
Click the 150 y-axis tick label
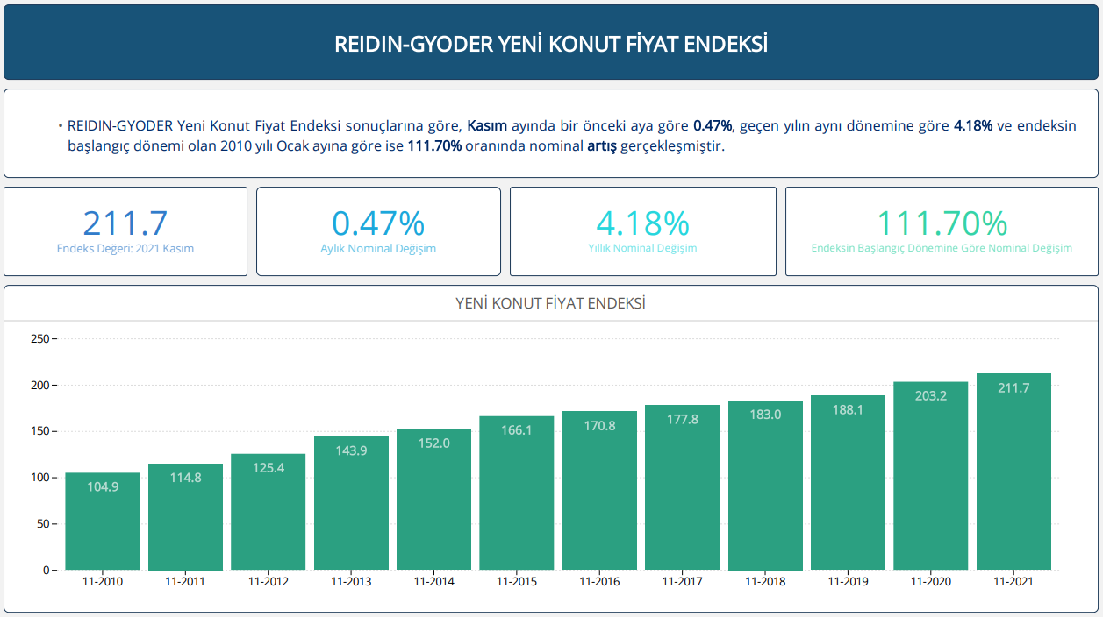(39, 431)
